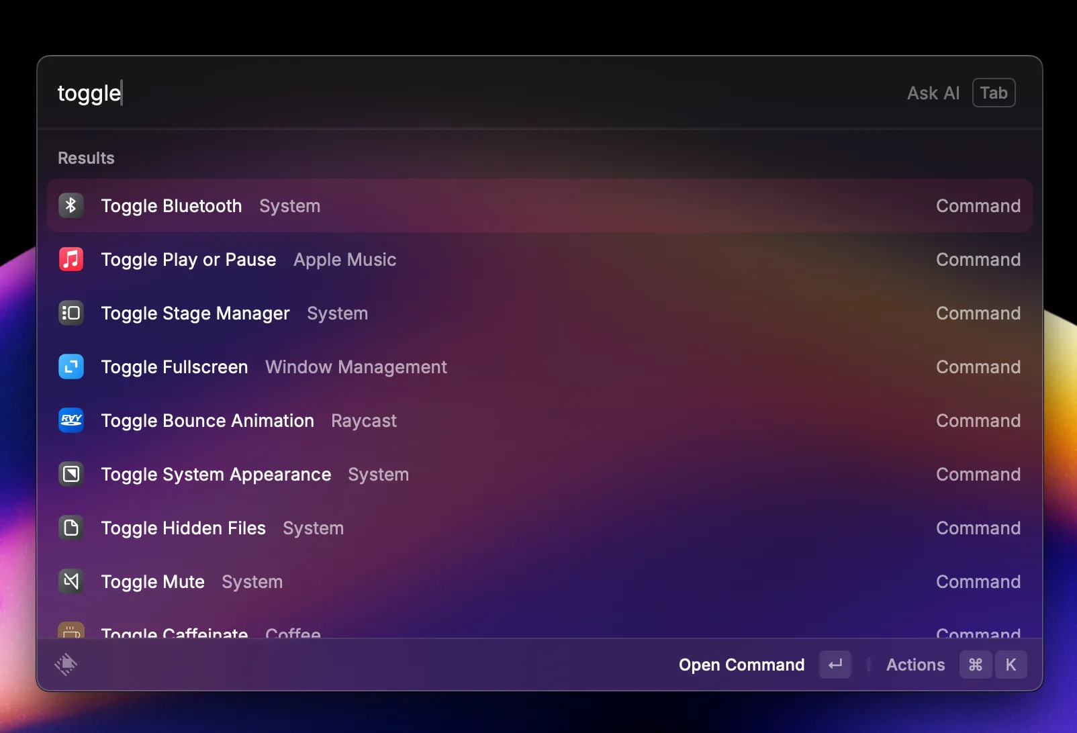Viewport: 1077px width, 733px height.
Task: Run the Toggle System Appearance command
Action: (216, 474)
